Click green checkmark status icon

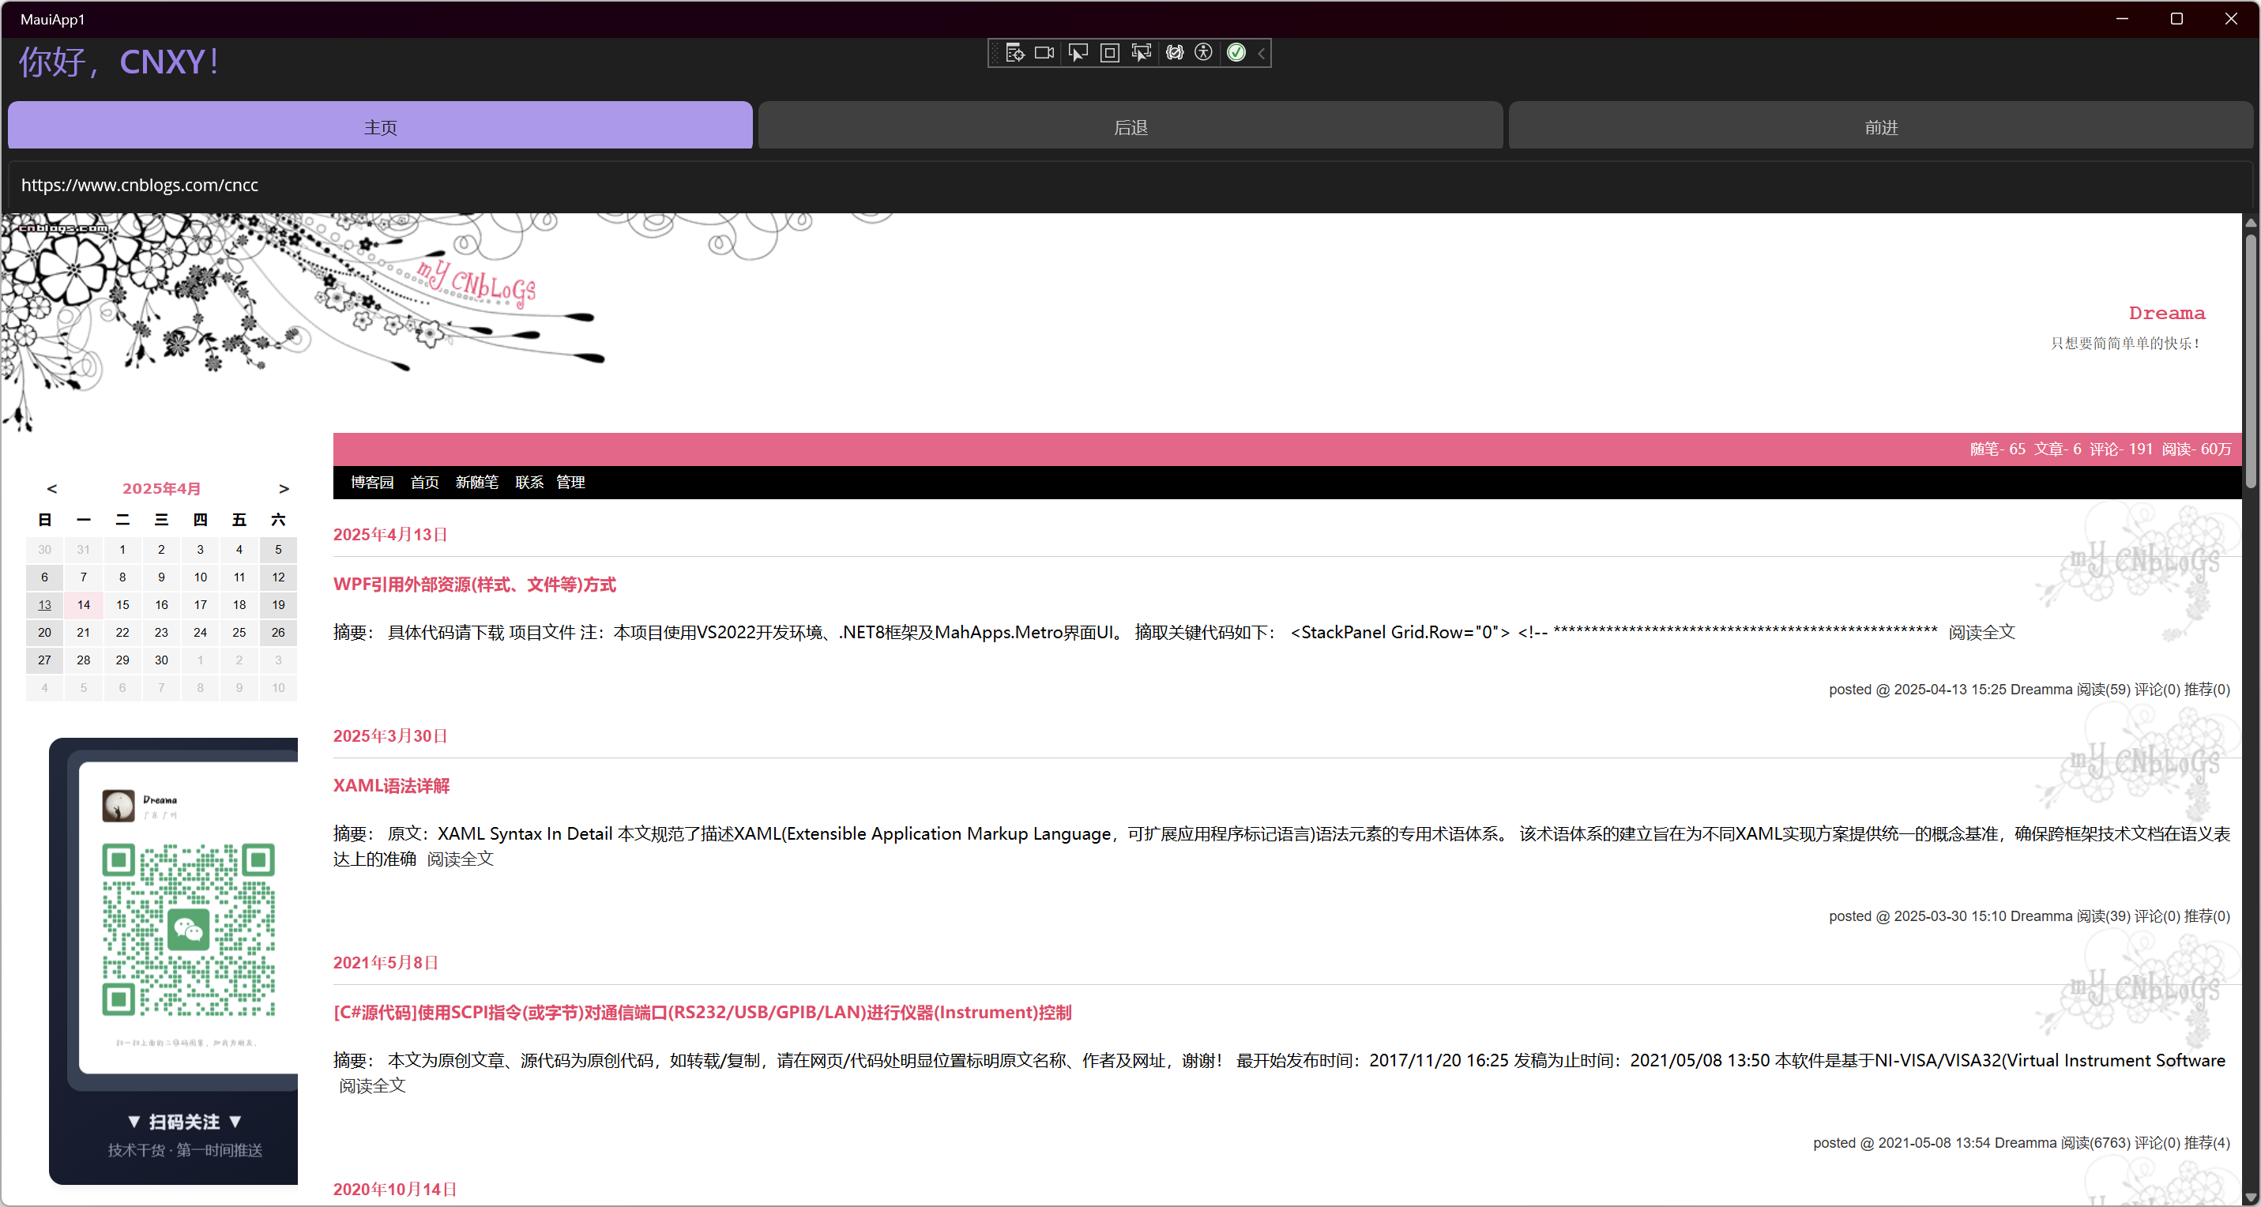click(x=1236, y=53)
